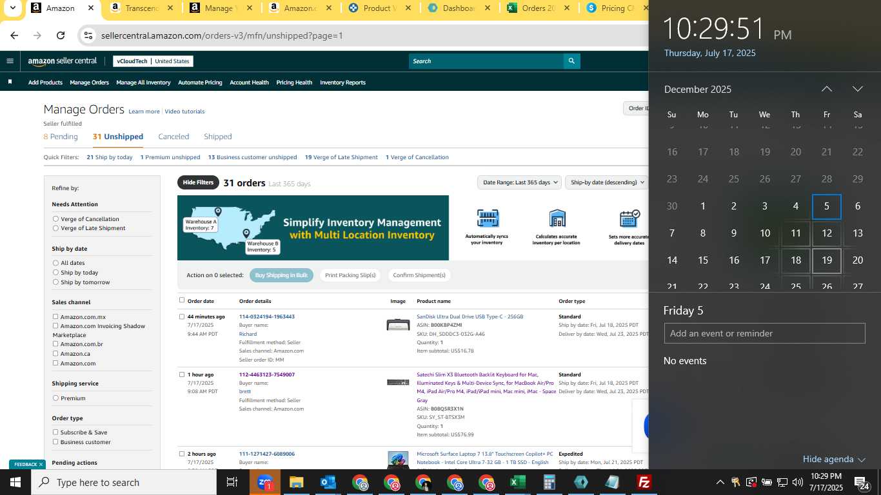Viewport: 881px width, 495px height.
Task: Show hidden system tray icons
Action: coord(720,482)
